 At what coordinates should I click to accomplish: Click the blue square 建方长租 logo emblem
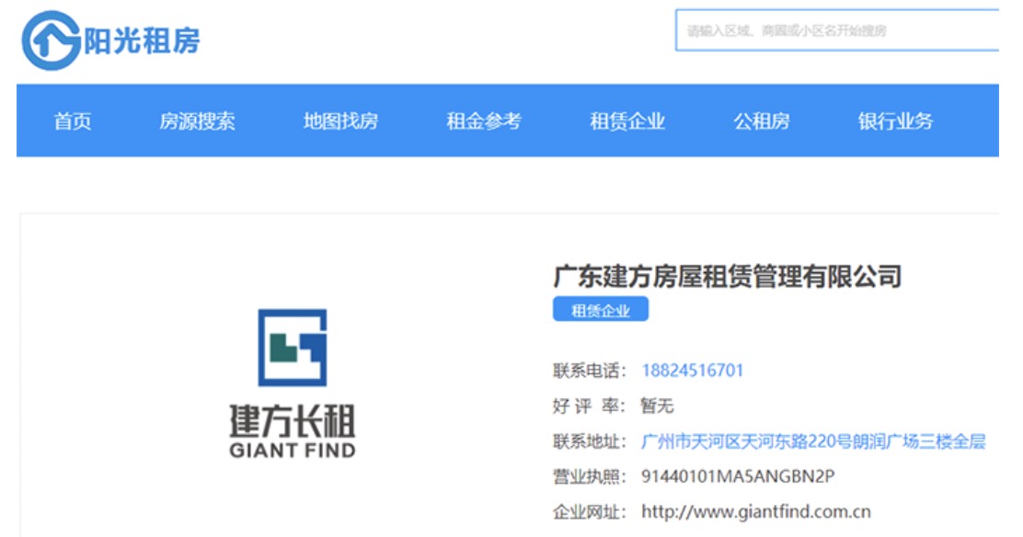pos(292,347)
